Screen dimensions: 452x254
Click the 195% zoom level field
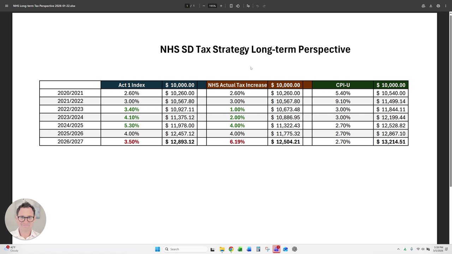click(x=212, y=6)
